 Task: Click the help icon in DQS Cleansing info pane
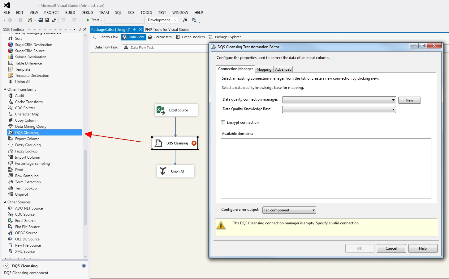pyautogui.click(x=84, y=266)
